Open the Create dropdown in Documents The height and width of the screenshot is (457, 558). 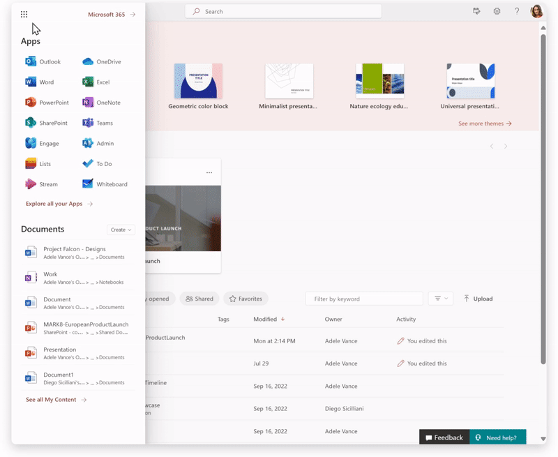click(x=121, y=230)
